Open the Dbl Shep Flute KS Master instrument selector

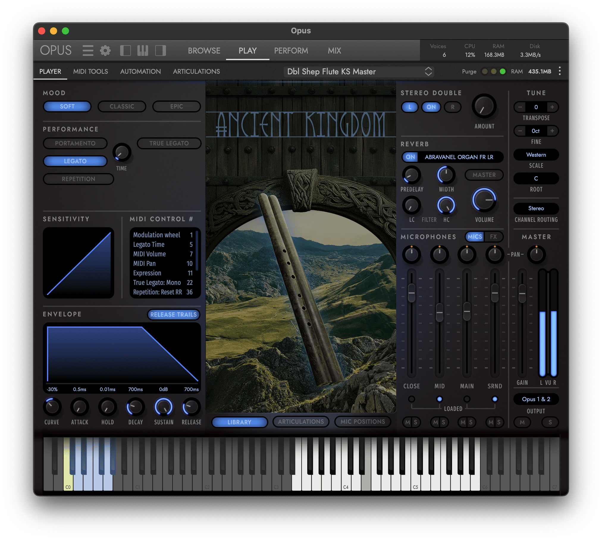359,71
